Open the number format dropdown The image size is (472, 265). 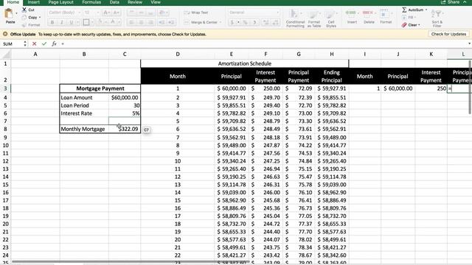point(277,13)
